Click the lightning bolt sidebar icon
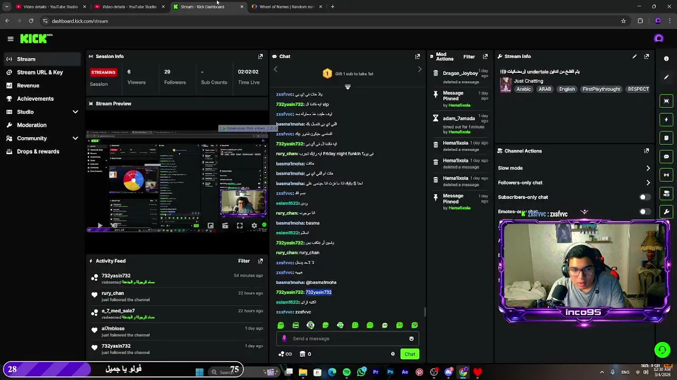This screenshot has width=677, height=380. click(666, 120)
